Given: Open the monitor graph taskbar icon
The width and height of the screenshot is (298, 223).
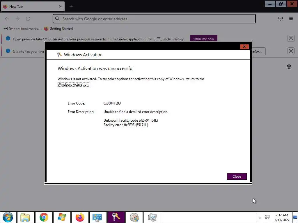Looking at the screenshot, I should coord(152,217).
